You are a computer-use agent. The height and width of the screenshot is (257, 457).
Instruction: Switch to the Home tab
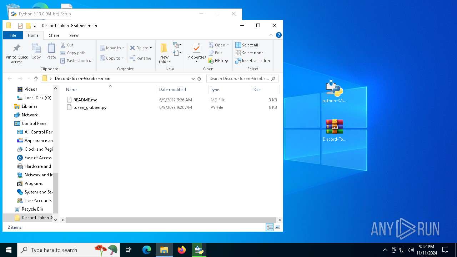pos(33,35)
